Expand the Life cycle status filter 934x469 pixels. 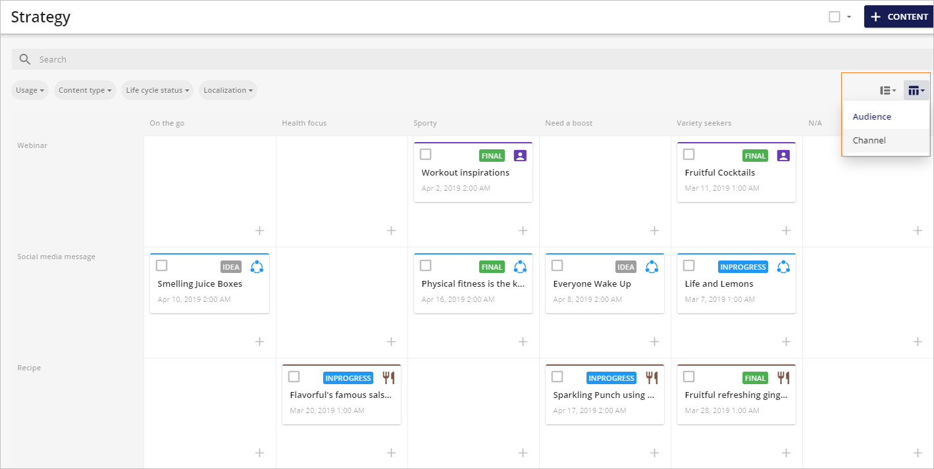(x=157, y=90)
